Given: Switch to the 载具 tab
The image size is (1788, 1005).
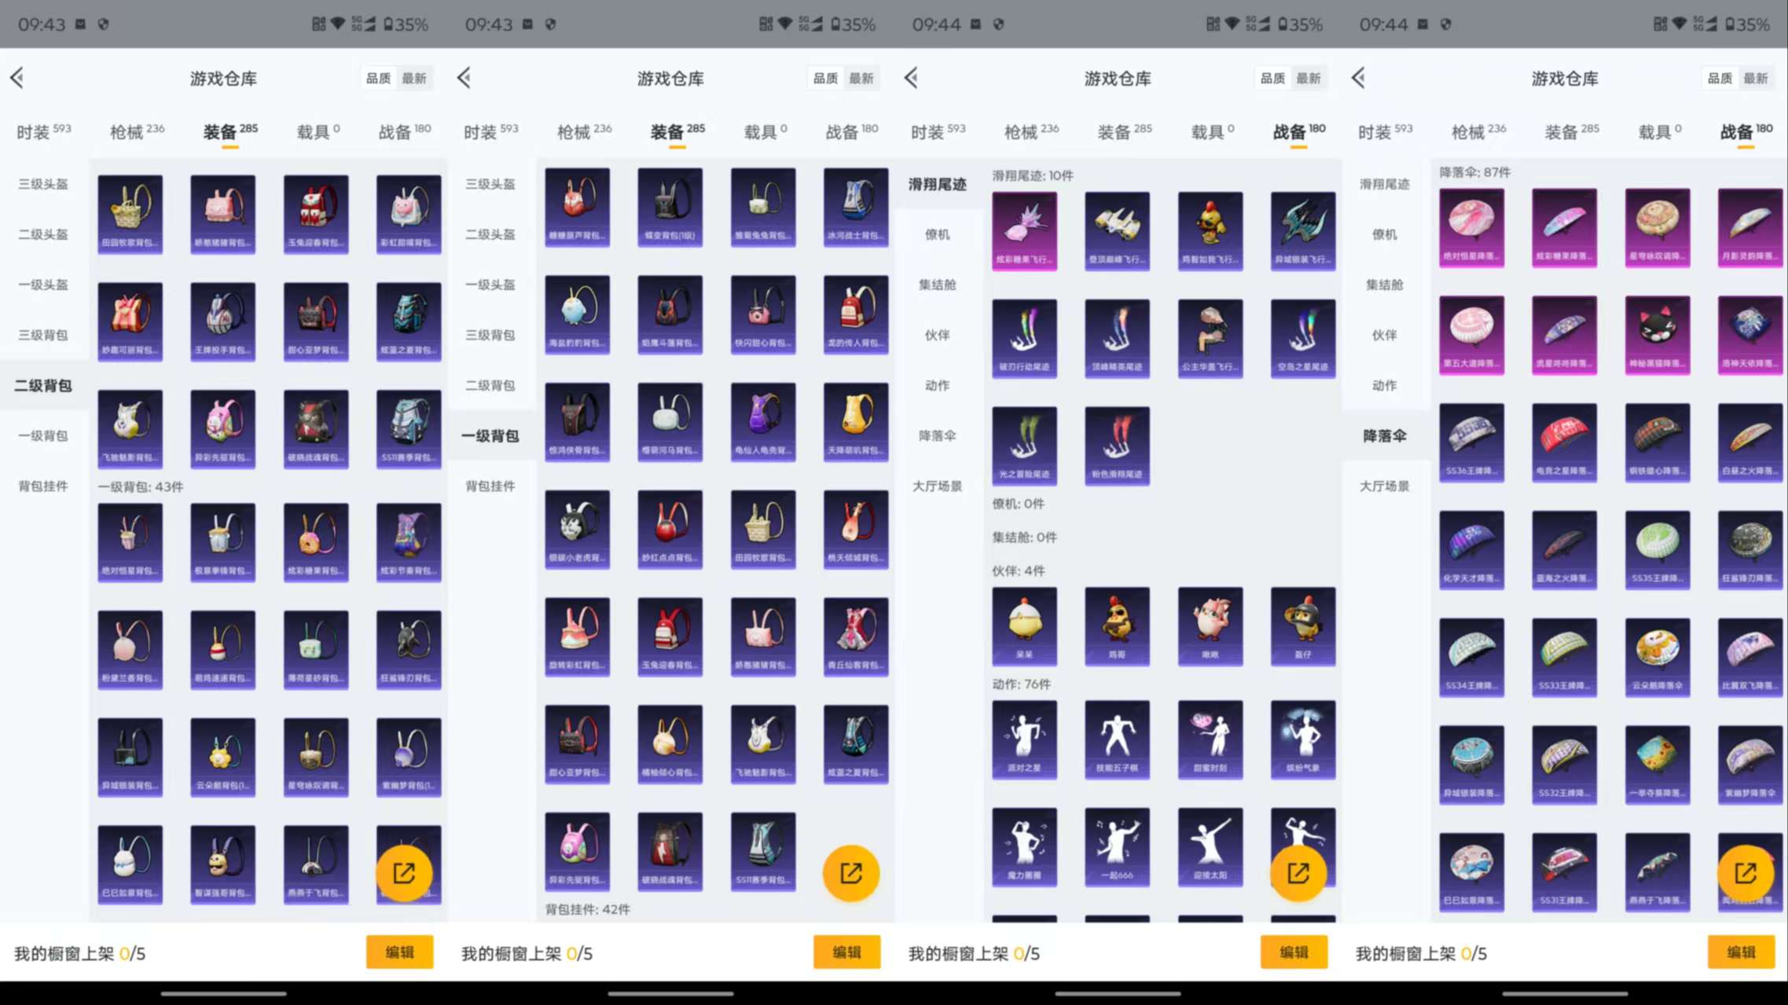Looking at the screenshot, I should click(313, 131).
